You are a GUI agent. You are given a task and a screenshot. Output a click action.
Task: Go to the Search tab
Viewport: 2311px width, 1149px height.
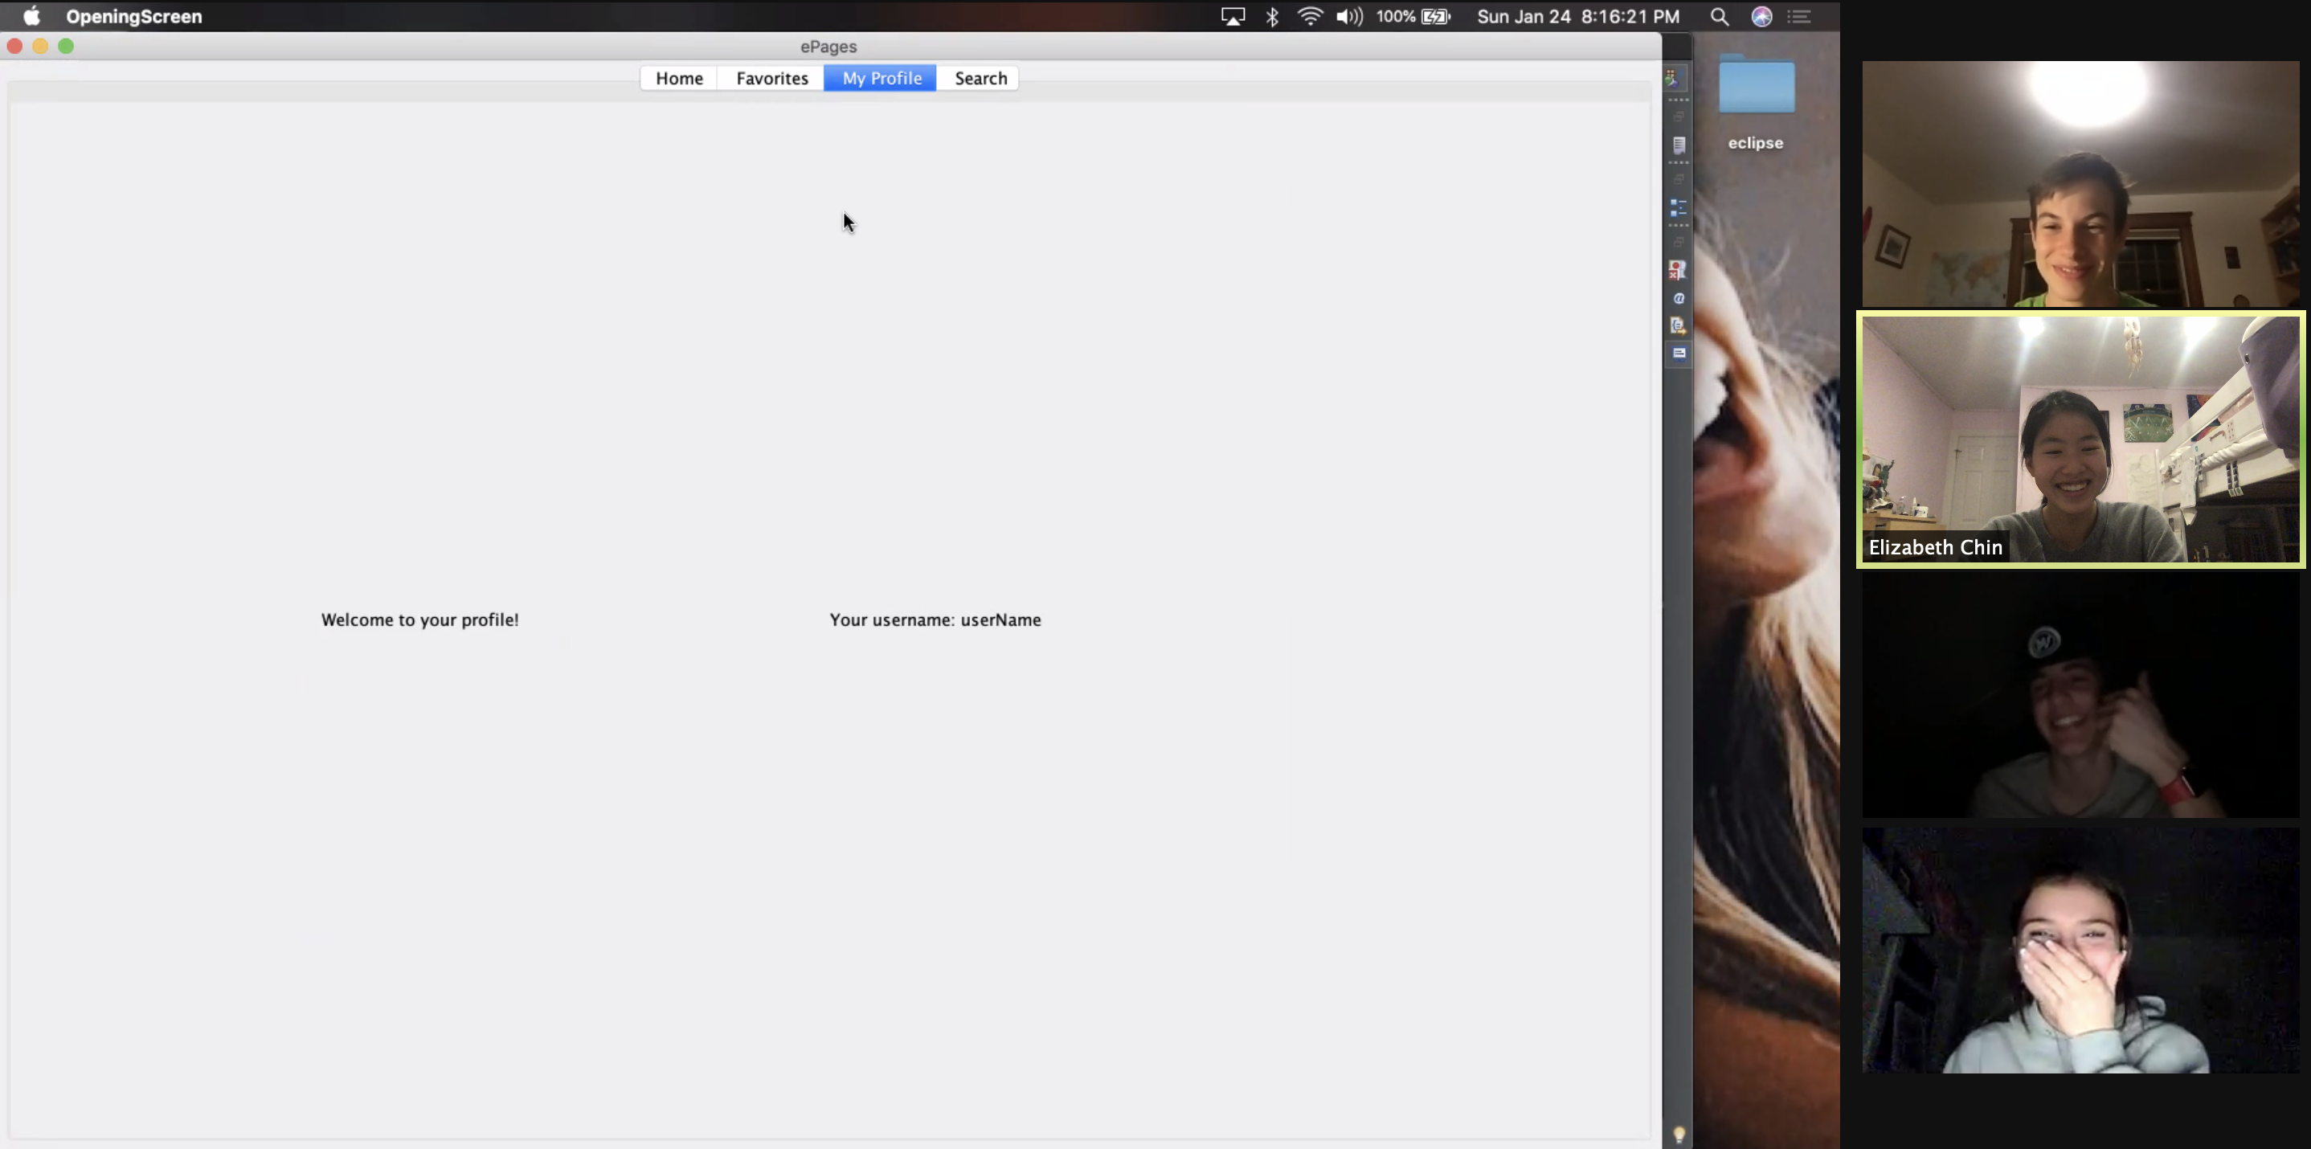point(980,78)
